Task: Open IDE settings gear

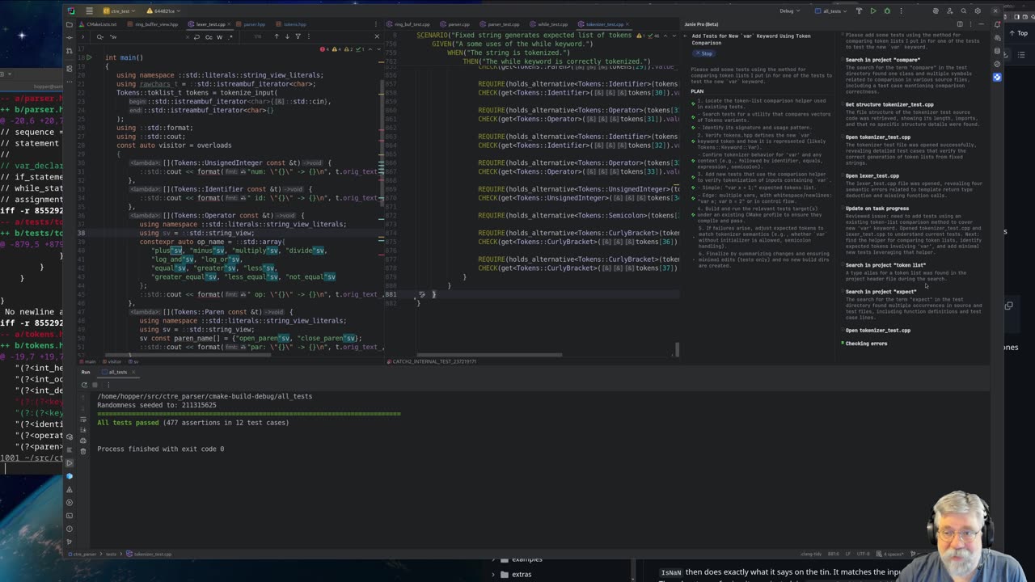Action: coord(978,11)
